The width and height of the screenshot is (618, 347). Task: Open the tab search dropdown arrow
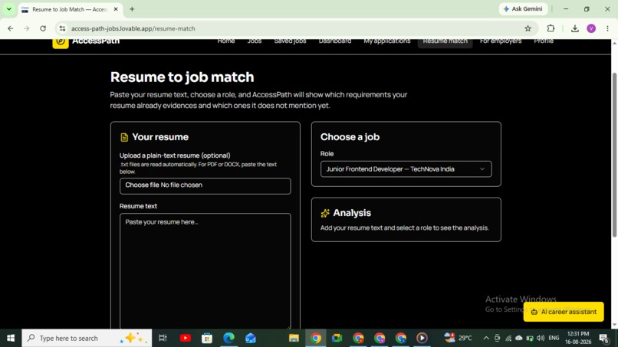[8, 8]
